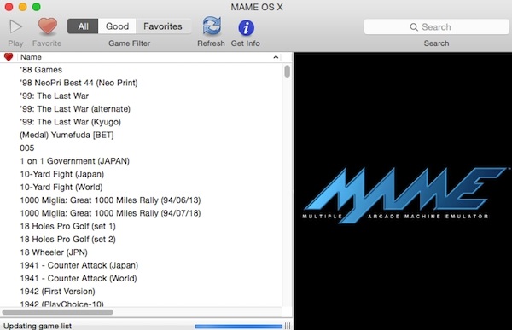Viewport: 512px width, 330px height.
Task: Click the vertical scrollbar thumb of game list
Action: [x=287, y=71]
